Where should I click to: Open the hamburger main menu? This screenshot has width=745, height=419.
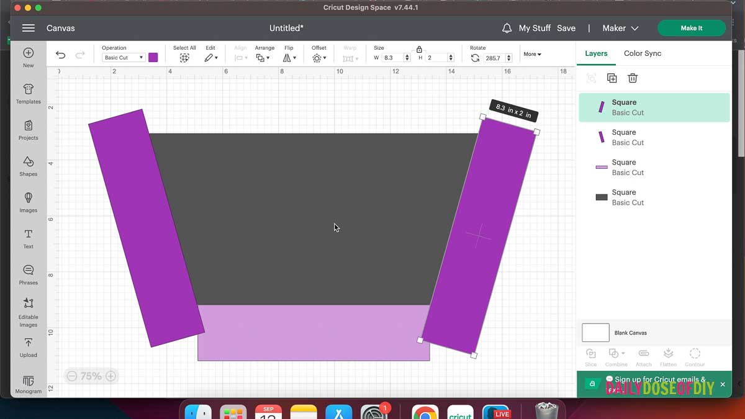[x=28, y=28]
